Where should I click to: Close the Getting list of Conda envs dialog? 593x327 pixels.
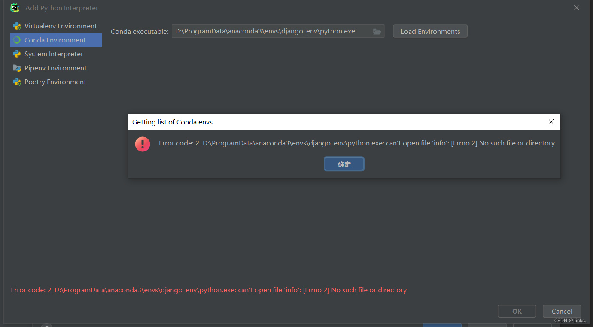(551, 122)
